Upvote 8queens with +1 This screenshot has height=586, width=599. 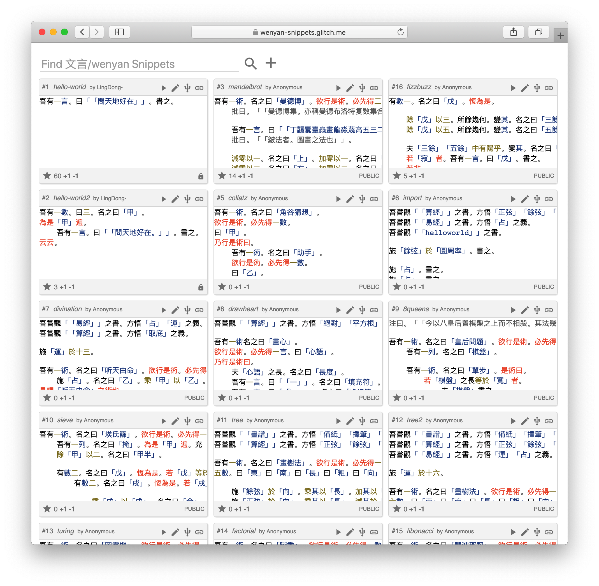pyautogui.click(x=413, y=398)
